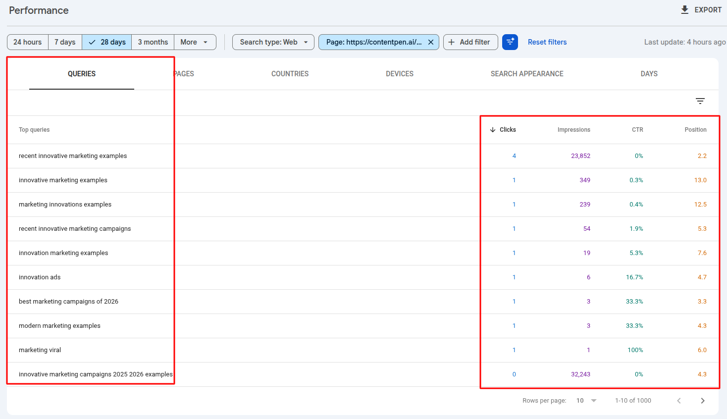The width and height of the screenshot is (727, 419).
Task: Open the DEVICES tab
Action: tap(399, 73)
